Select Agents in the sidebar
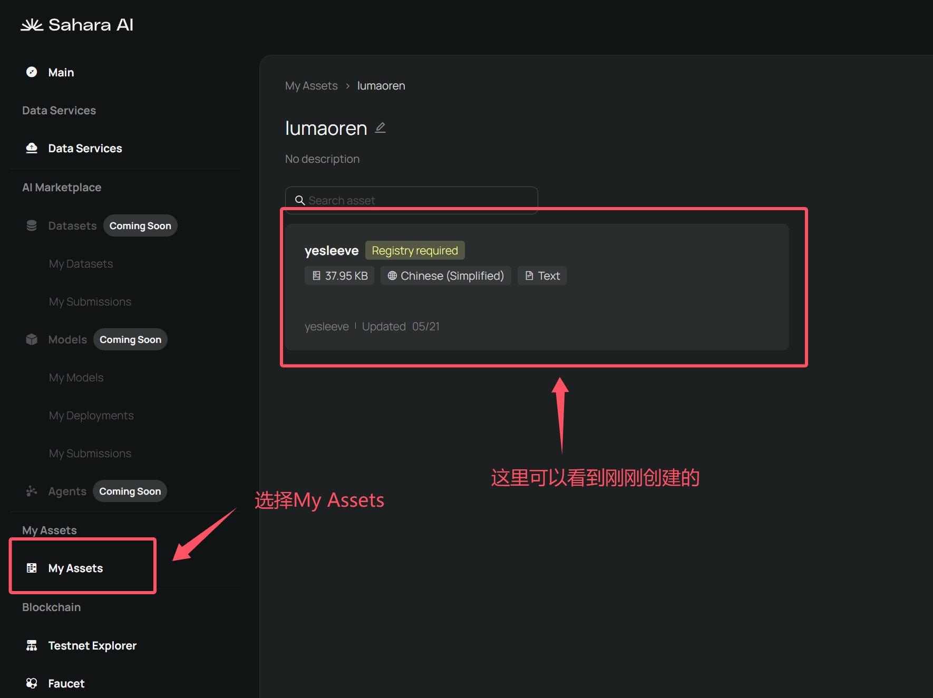This screenshot has width=933, height=698. pyautogui.click(x=67, y=491)
